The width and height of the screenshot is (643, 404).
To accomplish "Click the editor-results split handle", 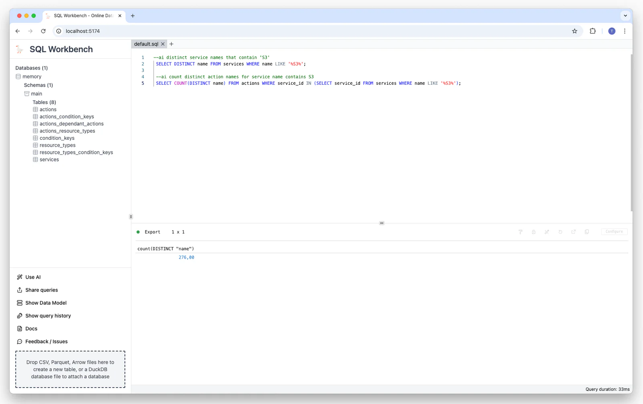I will (382, 223).
